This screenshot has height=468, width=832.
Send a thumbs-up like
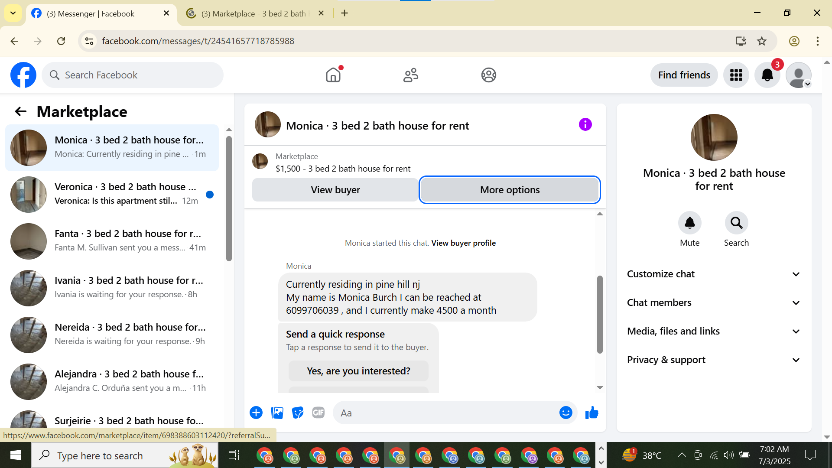591,413
